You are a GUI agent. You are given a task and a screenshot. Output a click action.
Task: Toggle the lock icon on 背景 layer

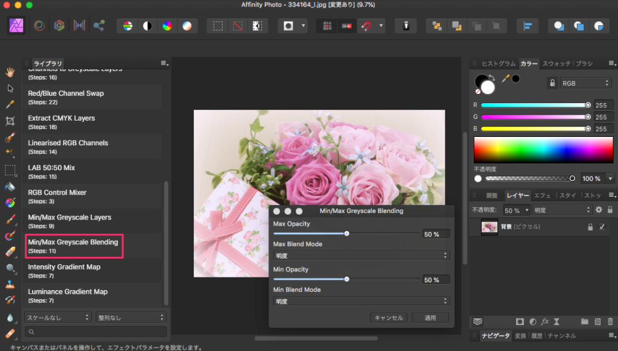tap(590, 227)
